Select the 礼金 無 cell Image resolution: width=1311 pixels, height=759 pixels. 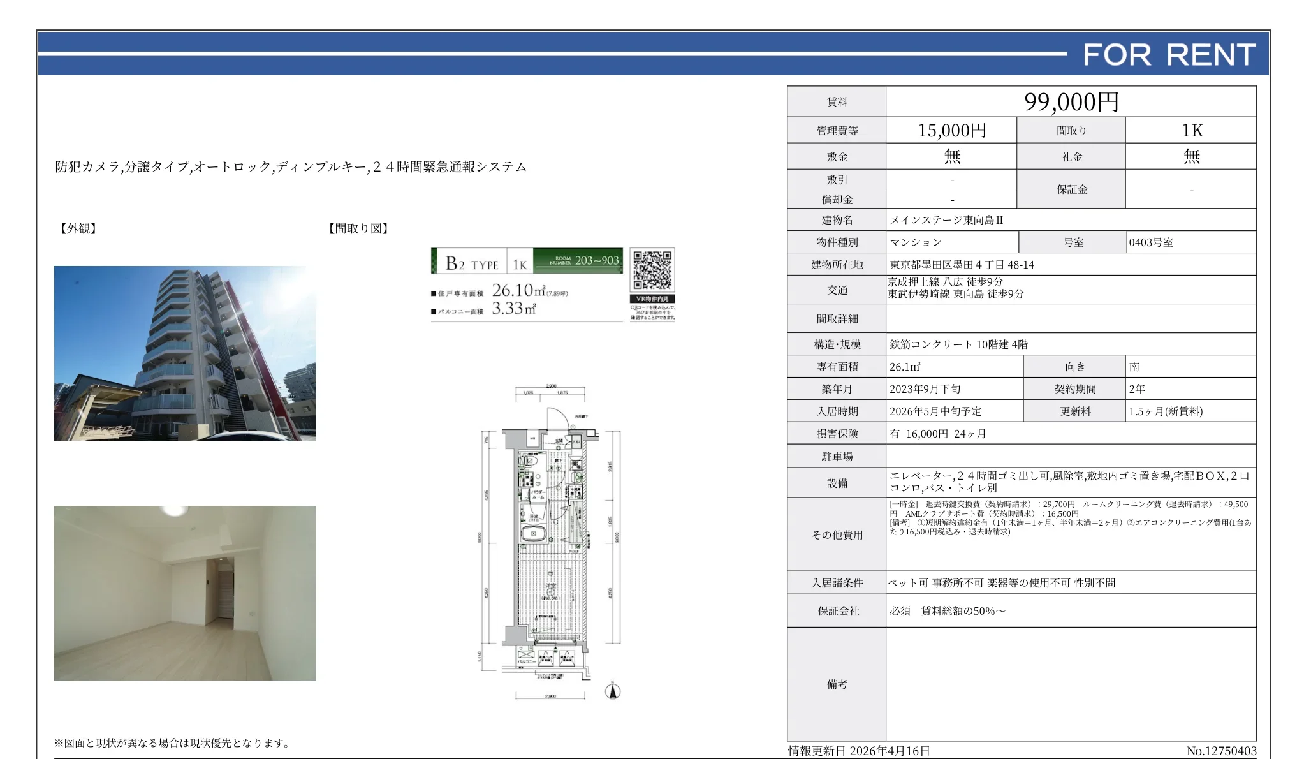pos(1192,155)
